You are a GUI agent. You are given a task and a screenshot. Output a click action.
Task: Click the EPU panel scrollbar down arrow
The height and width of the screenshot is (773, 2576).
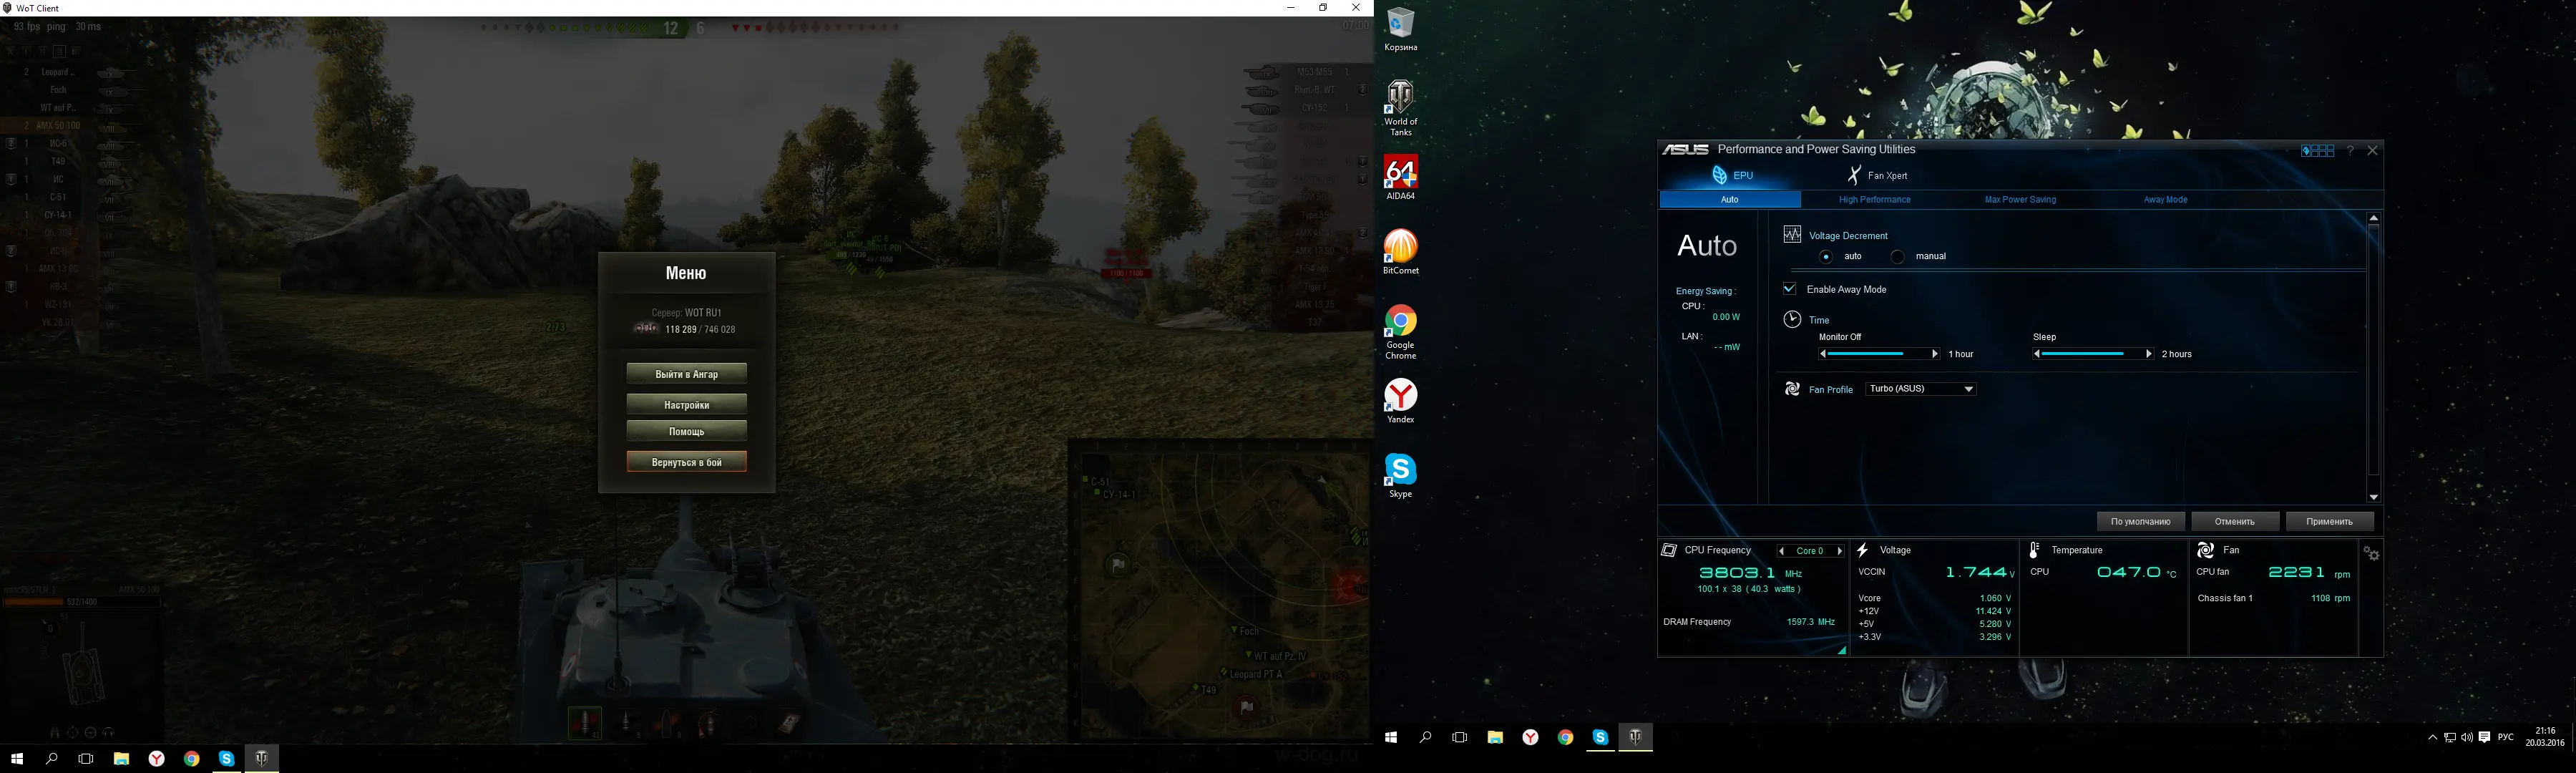pyautogui.click(x=2373, y=497)
